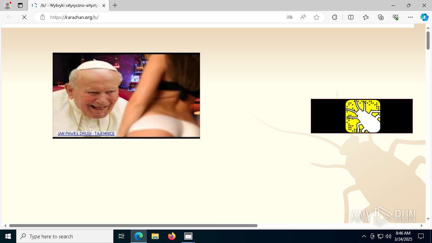432x243 pixels.
Task: Open the Extensions menu
Action: click(334, 17)
